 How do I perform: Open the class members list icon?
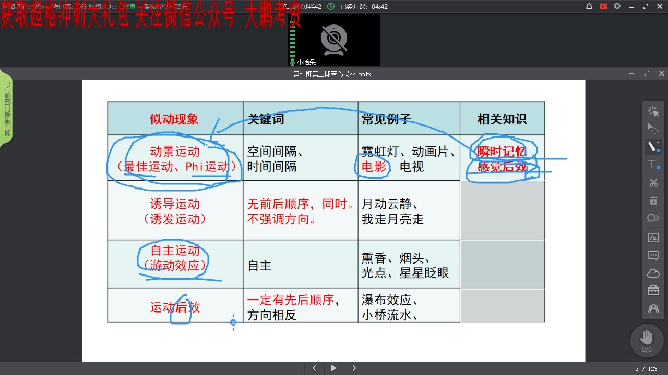[653, 308]
